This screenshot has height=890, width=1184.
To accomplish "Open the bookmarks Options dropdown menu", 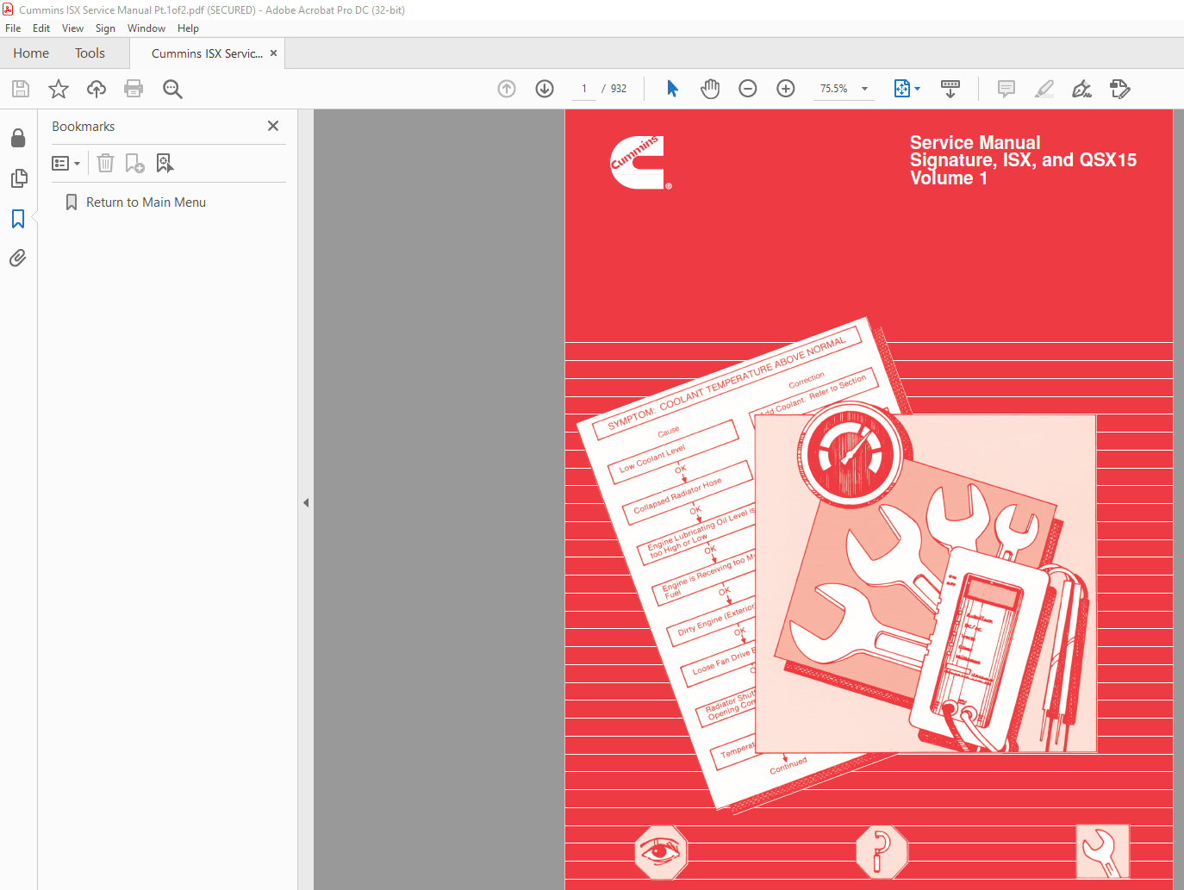I will [x=65, y=163].
